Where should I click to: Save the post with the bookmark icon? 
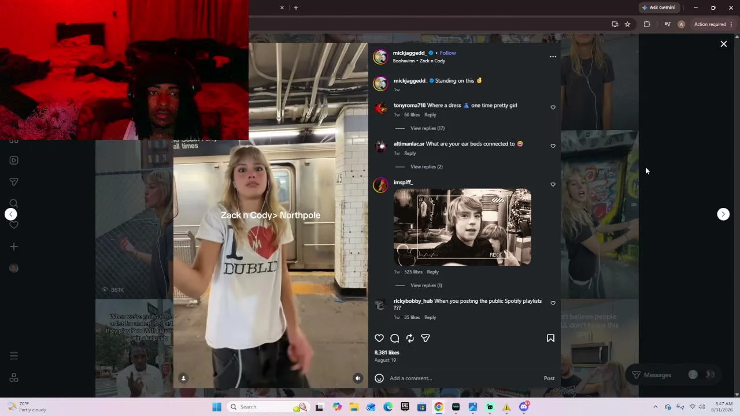pos(550,339)
